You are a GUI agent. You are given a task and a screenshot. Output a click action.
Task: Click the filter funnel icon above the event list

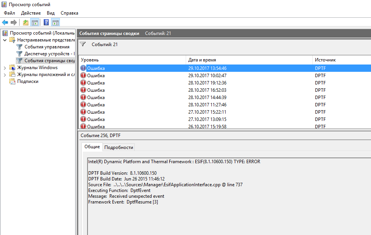[82, 45]
